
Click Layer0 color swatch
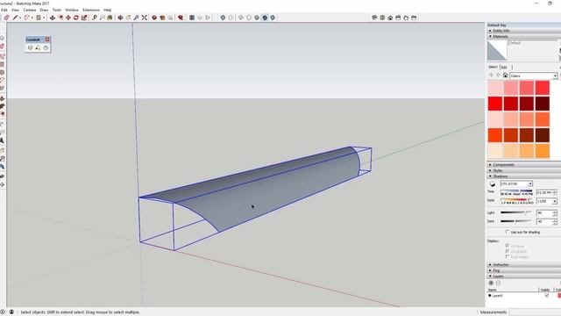[559, 296]
